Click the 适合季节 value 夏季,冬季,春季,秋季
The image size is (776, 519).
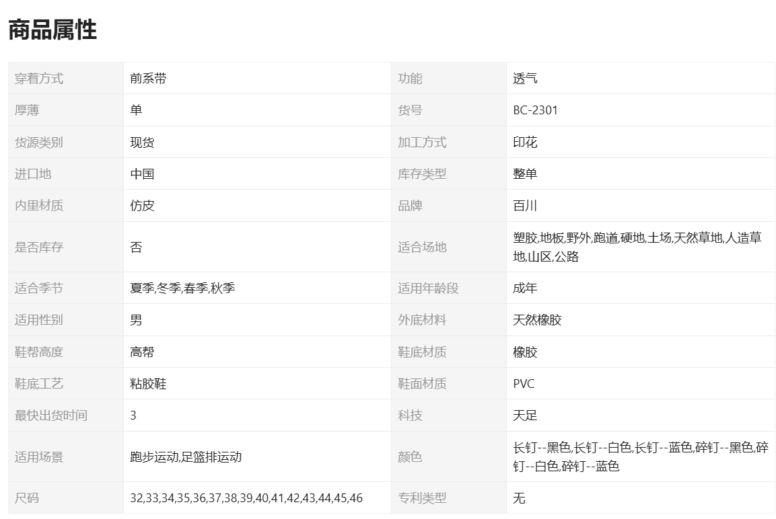[x=182, y=288]
